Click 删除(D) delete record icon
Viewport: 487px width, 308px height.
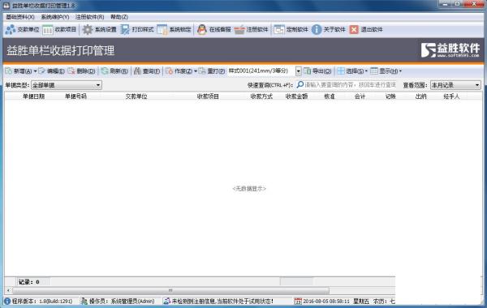71,71
